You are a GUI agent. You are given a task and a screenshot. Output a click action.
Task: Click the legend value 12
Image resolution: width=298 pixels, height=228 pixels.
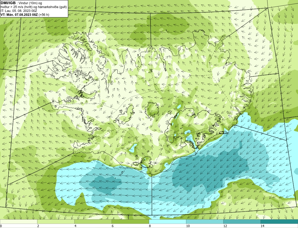[x=225, y=226]
